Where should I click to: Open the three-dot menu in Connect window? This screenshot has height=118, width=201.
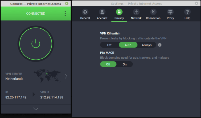65,14
